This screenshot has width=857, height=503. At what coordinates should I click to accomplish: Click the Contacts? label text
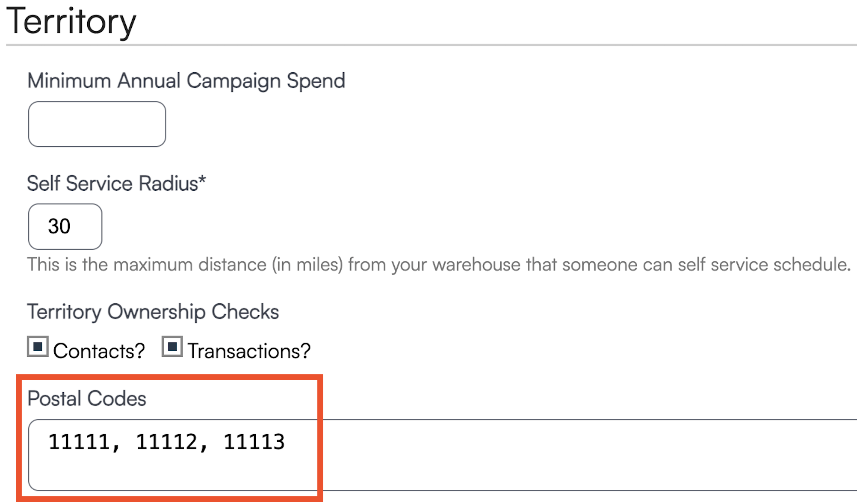pyautogui.click(x=99, y=351)
